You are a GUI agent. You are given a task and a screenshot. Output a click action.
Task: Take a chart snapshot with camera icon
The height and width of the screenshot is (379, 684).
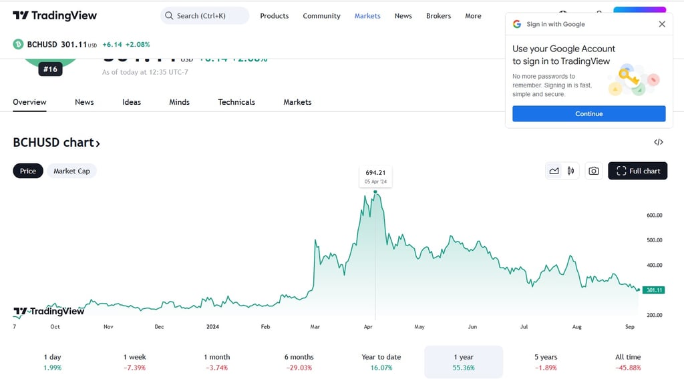594,171
